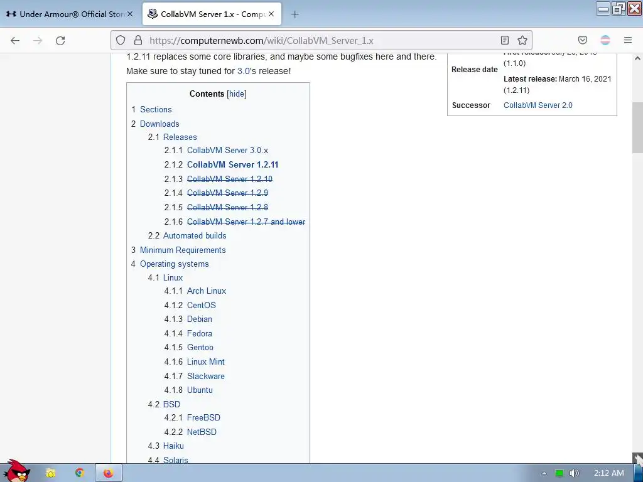Click the page scrollbar up arrow

637,58
